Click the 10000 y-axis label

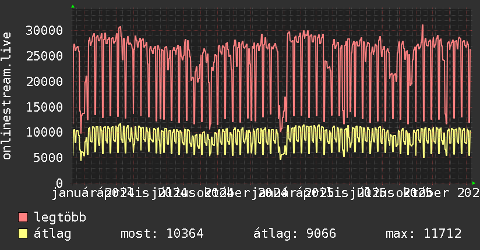click(x=44, y=133)
